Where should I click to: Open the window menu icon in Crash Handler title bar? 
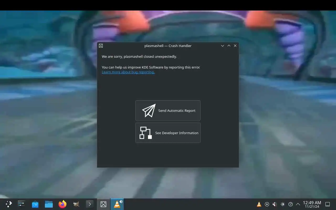tap(101, 46)
